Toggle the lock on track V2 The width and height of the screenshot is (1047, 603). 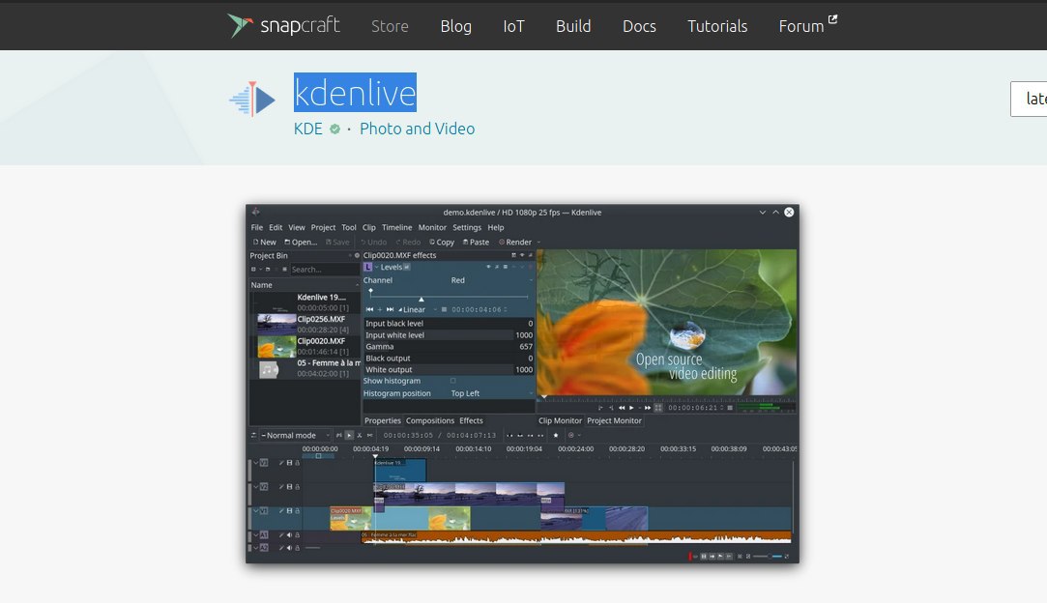(297, 487)
